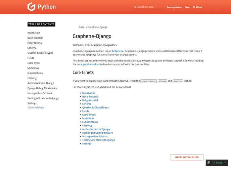Open Installation in sidebar contents

(x=34, y=33)
